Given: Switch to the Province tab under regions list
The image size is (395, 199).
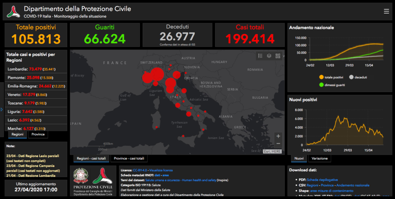Looking at the screenshot, I should (38, 135).
